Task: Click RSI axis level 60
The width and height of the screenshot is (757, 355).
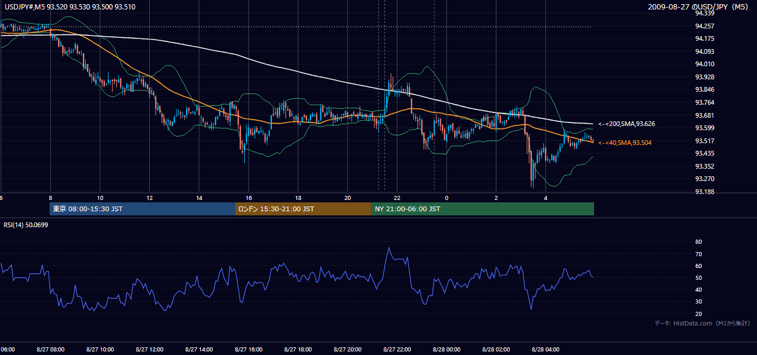Action: [x=698, y=266]
